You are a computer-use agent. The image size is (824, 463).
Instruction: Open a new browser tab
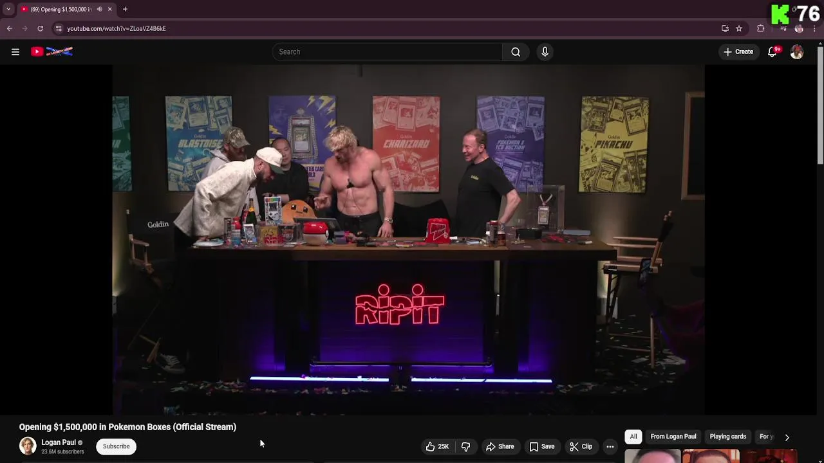125,9
